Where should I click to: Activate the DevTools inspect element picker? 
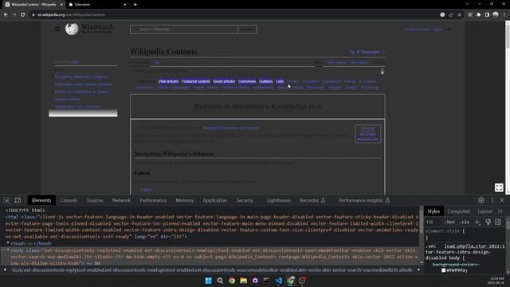tap(6, 200)
